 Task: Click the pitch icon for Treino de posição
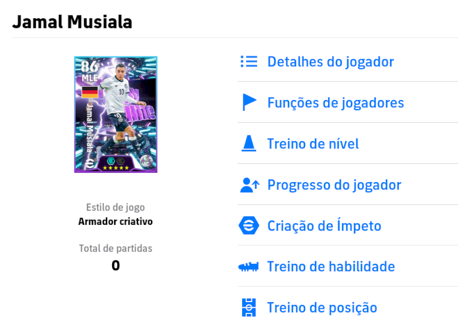click(x=249, y=308)
